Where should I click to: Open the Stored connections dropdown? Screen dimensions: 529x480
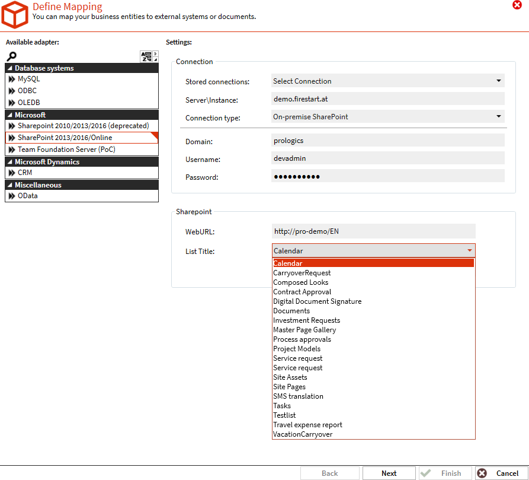(x=387, y=81)
